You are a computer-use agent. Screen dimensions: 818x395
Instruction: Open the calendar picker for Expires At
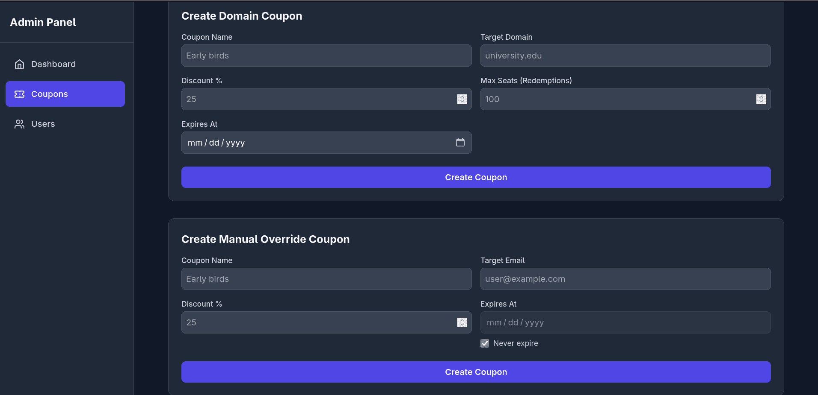(x=461, y=143)
